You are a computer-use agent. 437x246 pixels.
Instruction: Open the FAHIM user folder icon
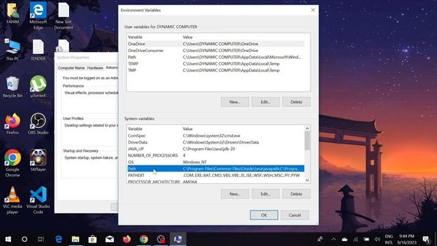tap(12, 14)
